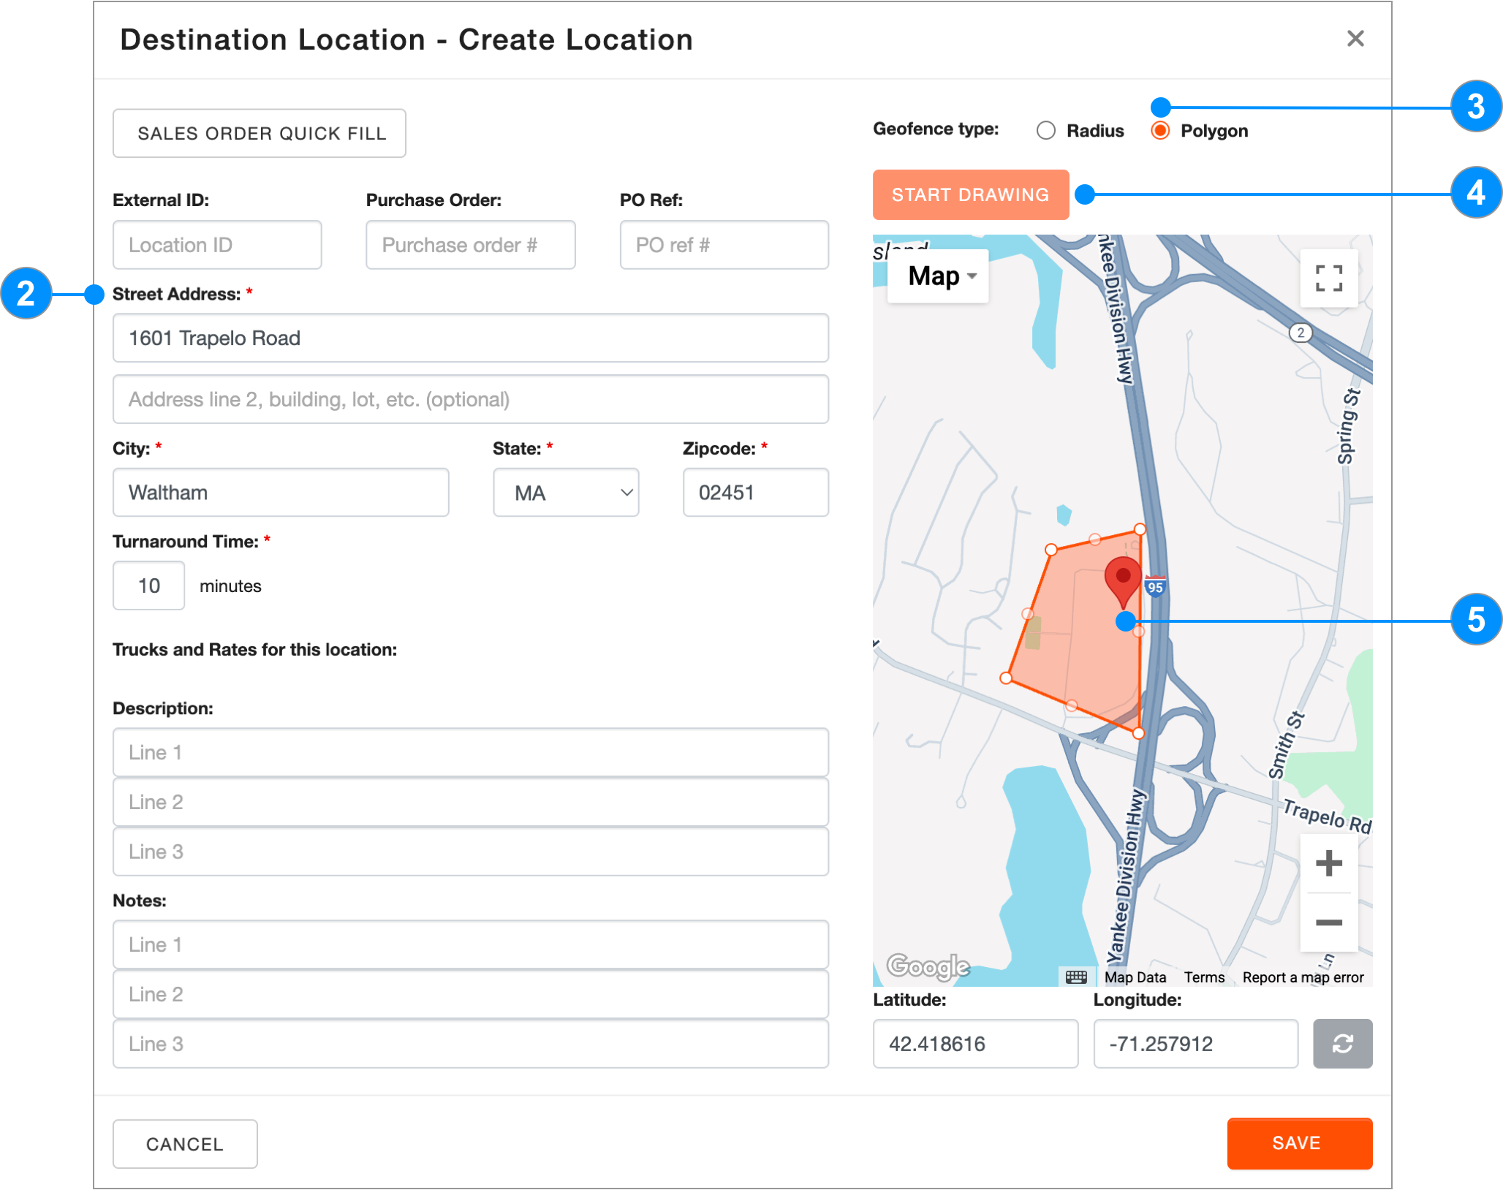Open the Map type dropdown
Screen dimensions: 1503x1190
[938, 276]
